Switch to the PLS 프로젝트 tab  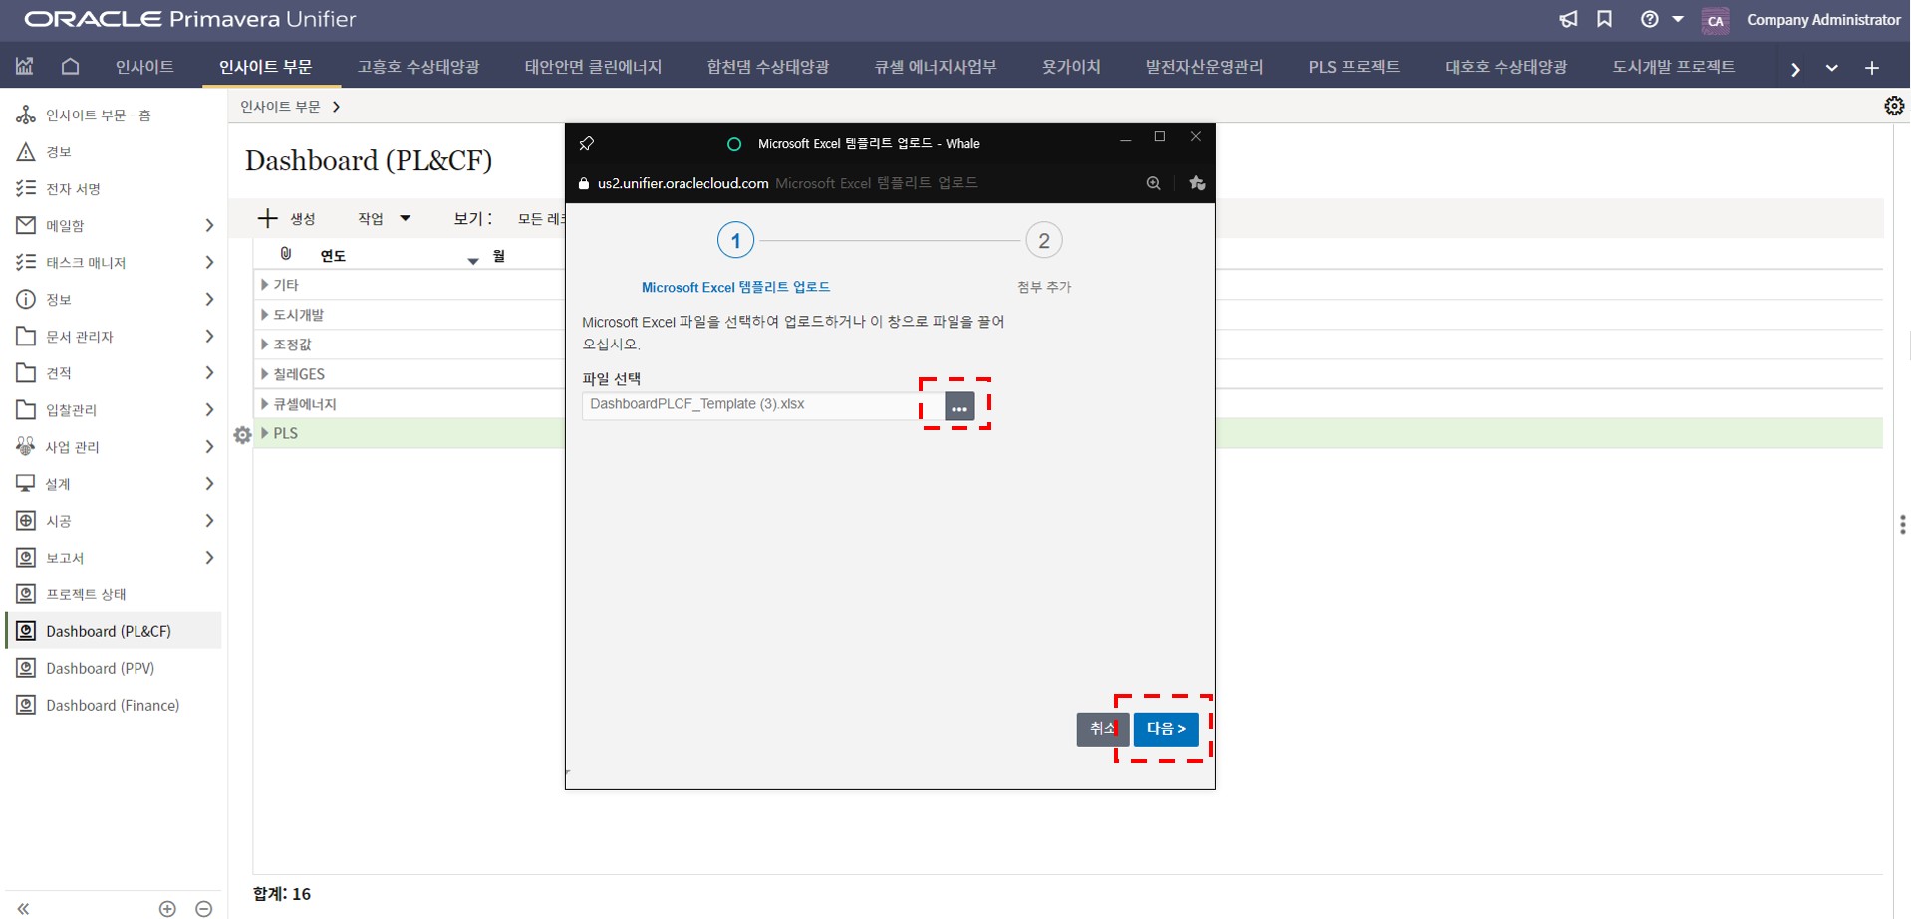click(1353, 67)
